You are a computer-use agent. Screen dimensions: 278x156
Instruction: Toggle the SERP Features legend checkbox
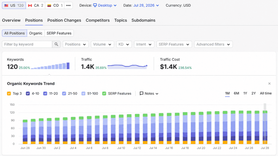coord(104,93)
